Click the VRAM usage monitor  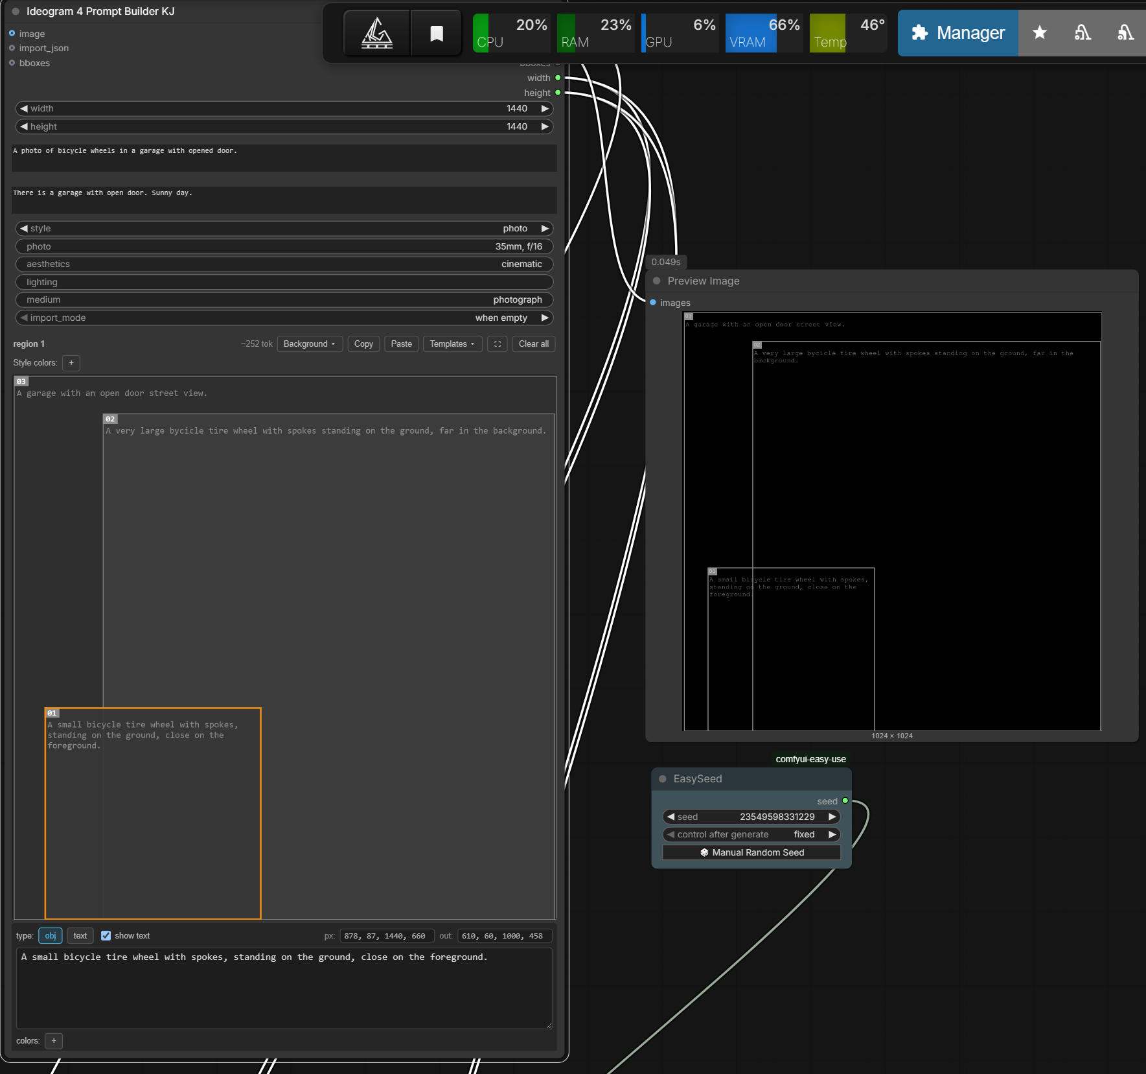point(764,33)
